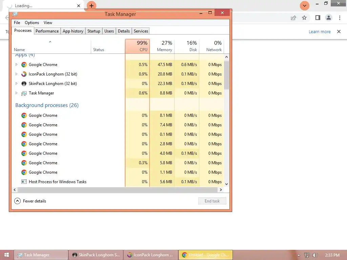347x260 pixels.
Task: Click the SkinPack Longhorn app icon
Action: [24, 84]
